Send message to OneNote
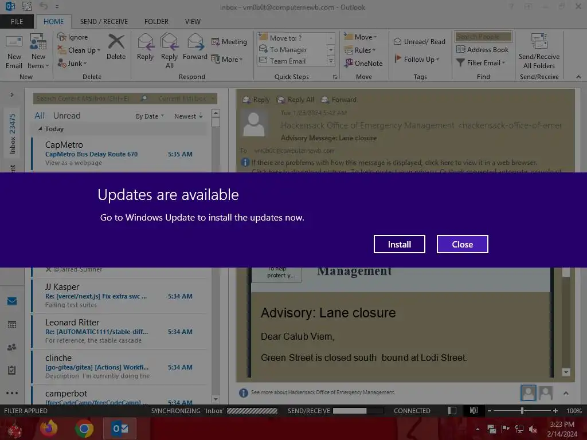 [363, 63]
